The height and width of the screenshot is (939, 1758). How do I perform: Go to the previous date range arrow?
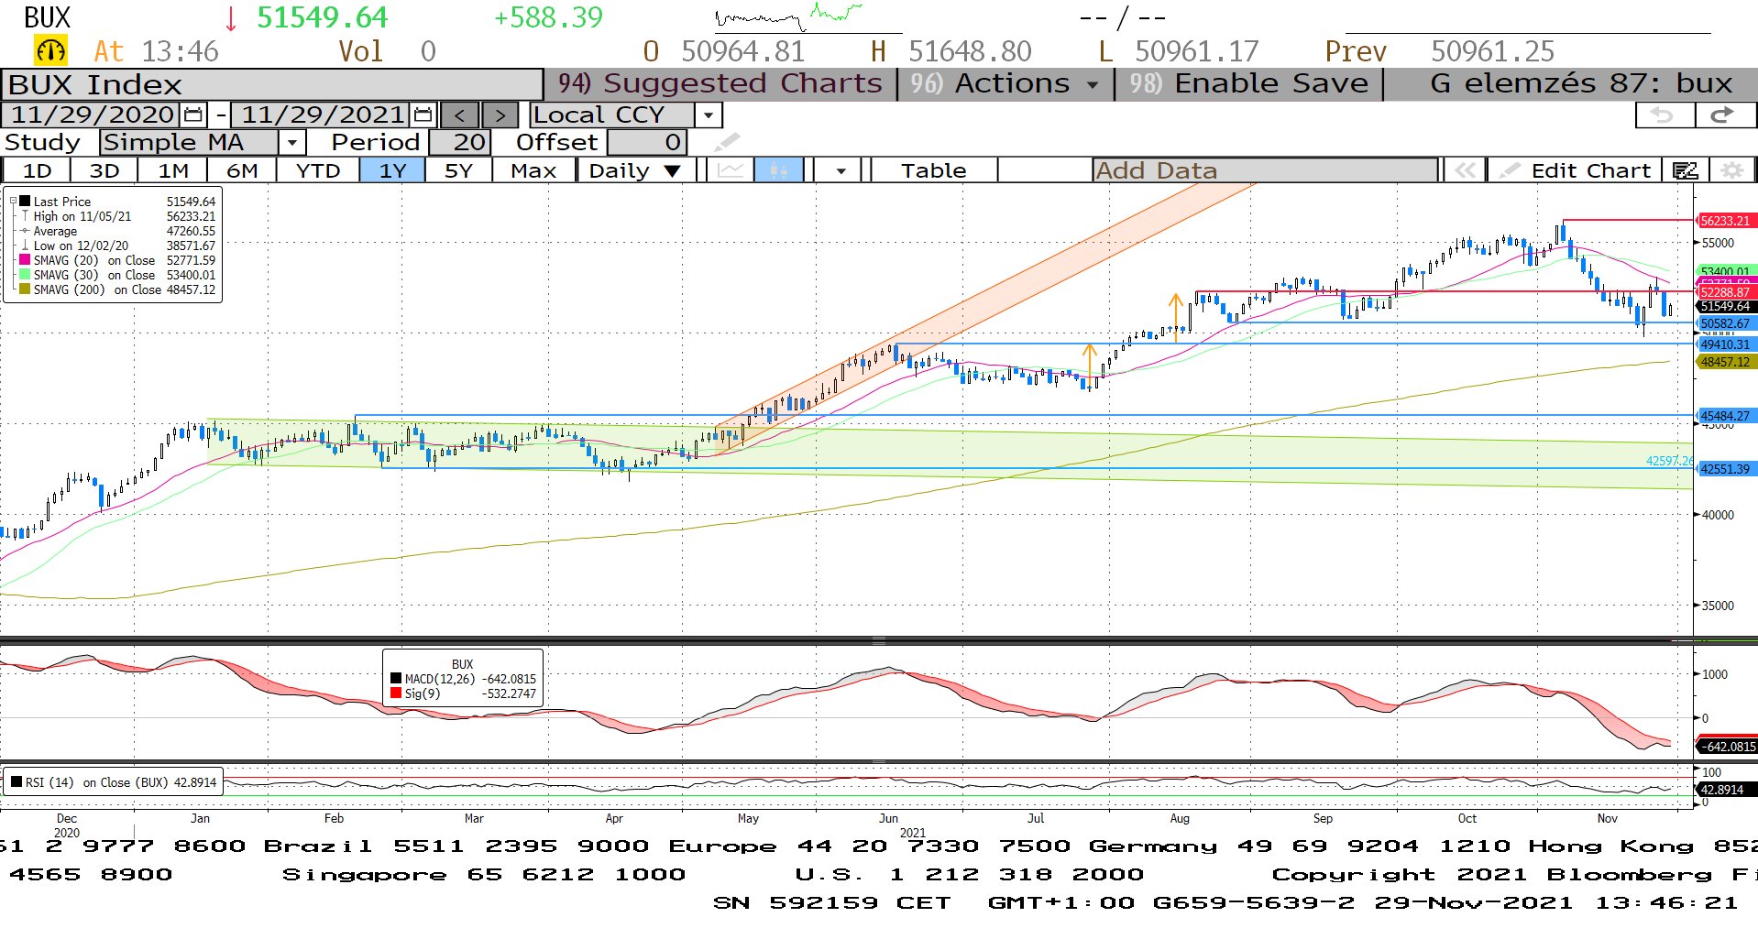click(x=460, y=115)
